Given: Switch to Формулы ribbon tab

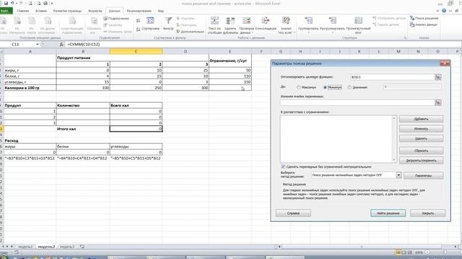Looking at the screenshot, I should 95,11.
